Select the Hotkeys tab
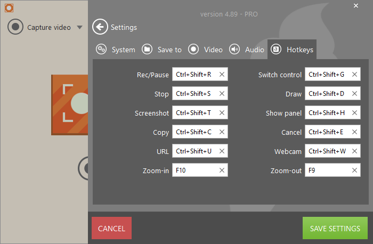373x244 pixels. click(292, 50)
